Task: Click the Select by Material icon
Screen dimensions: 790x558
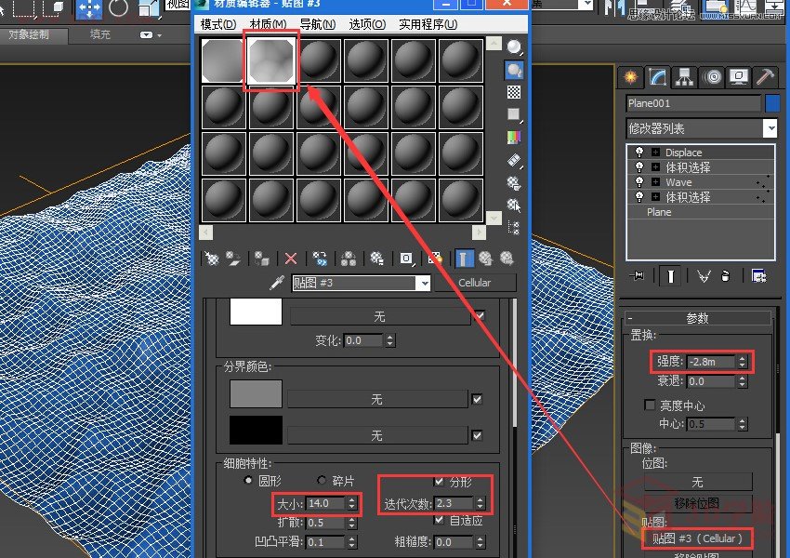Action: click(514, 206)
